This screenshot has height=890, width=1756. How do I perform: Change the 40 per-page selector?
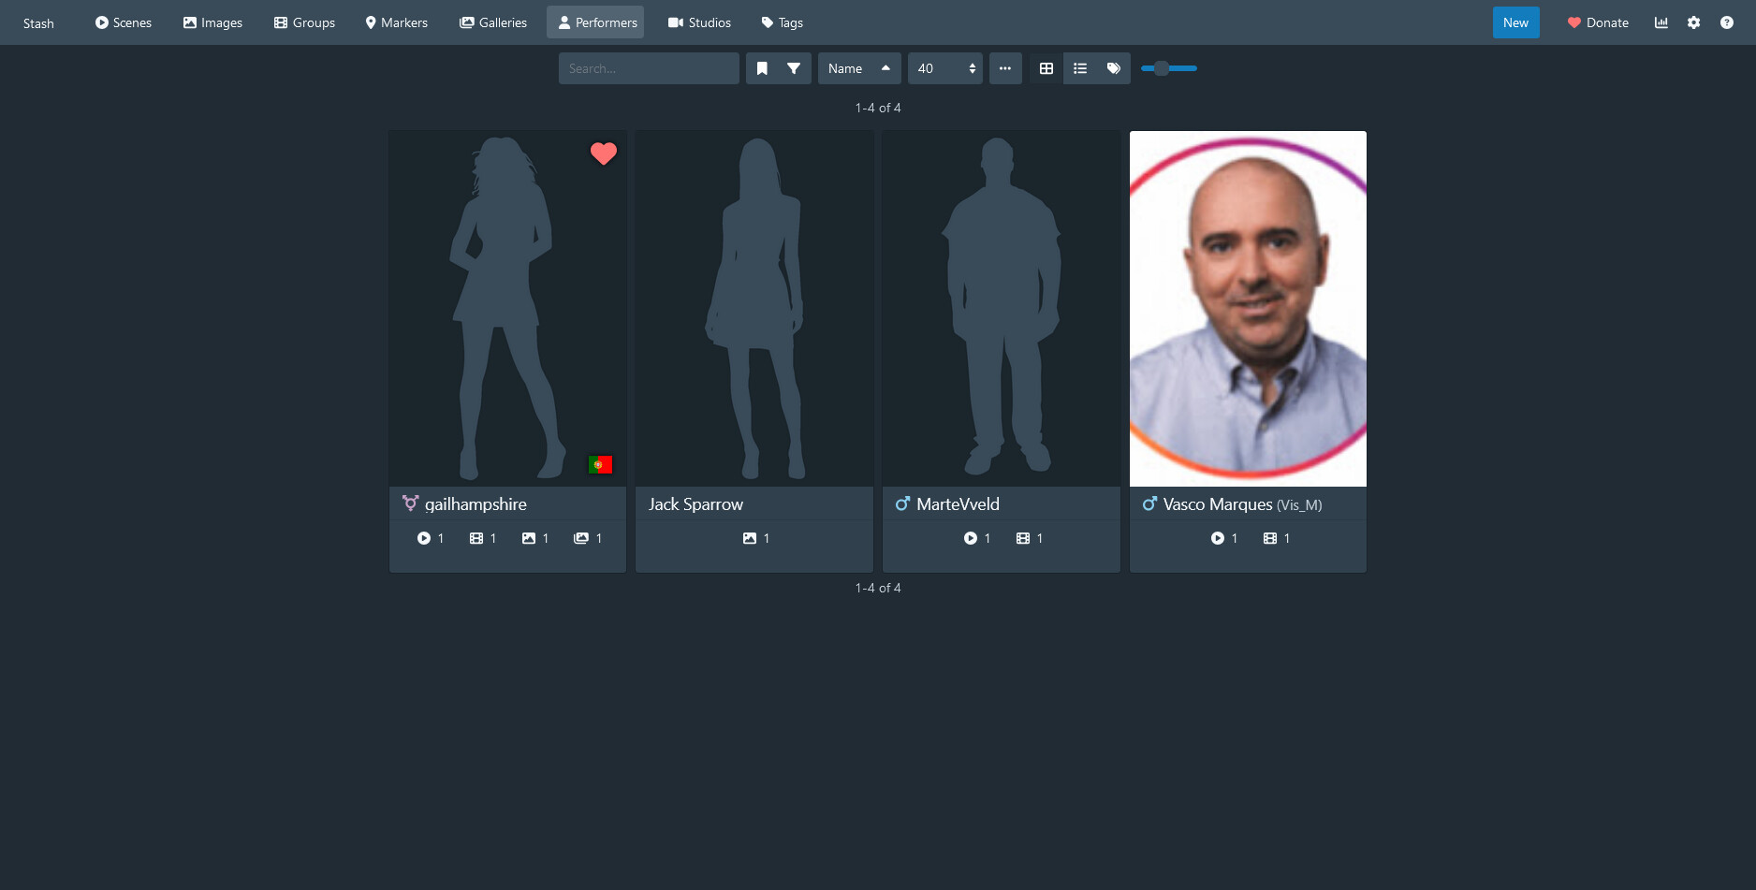pyautogui.click(x=945, y=68)
